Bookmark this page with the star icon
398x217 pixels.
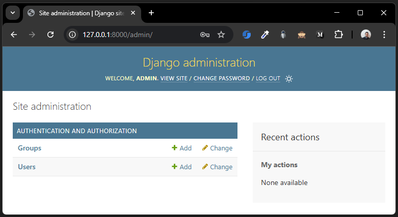click(221, 35)
